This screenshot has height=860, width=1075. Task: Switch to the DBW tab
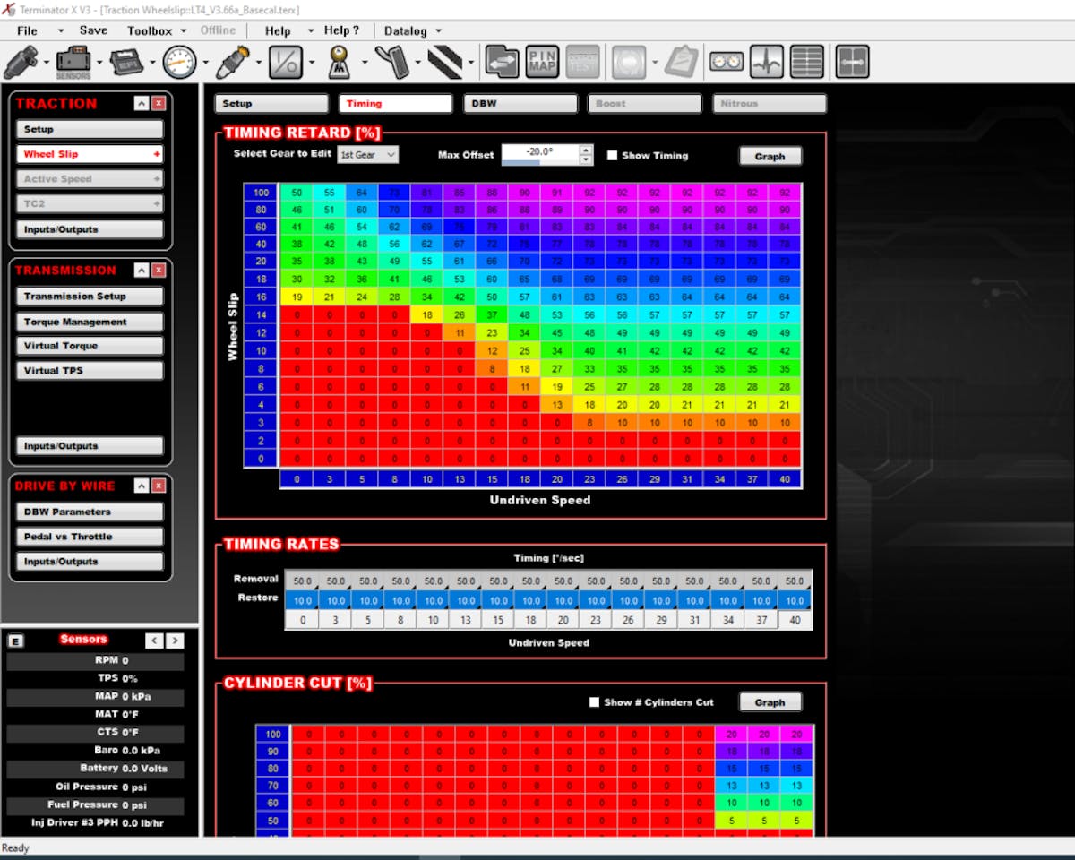click(x=520, y=103)
